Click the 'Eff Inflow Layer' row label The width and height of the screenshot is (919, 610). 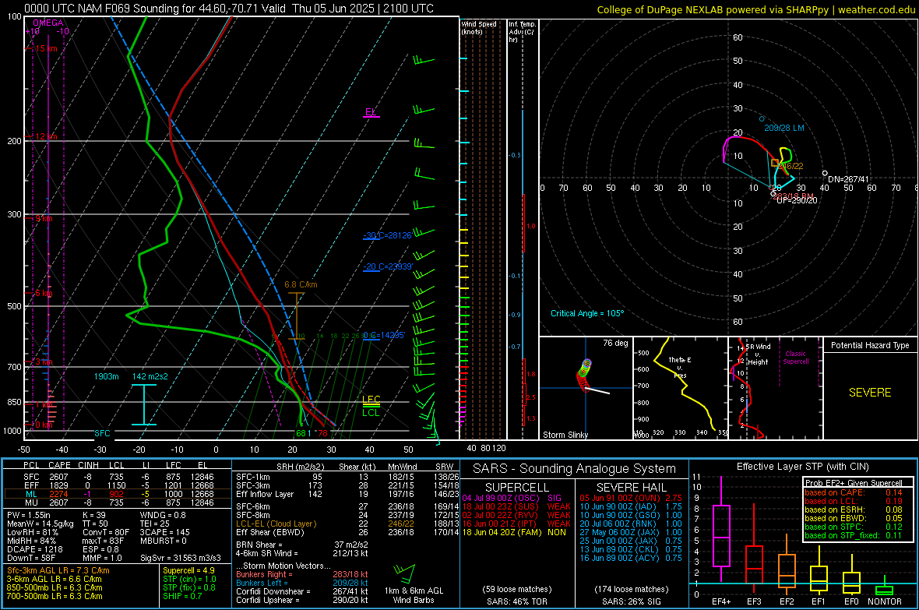(x=265, y=494)
